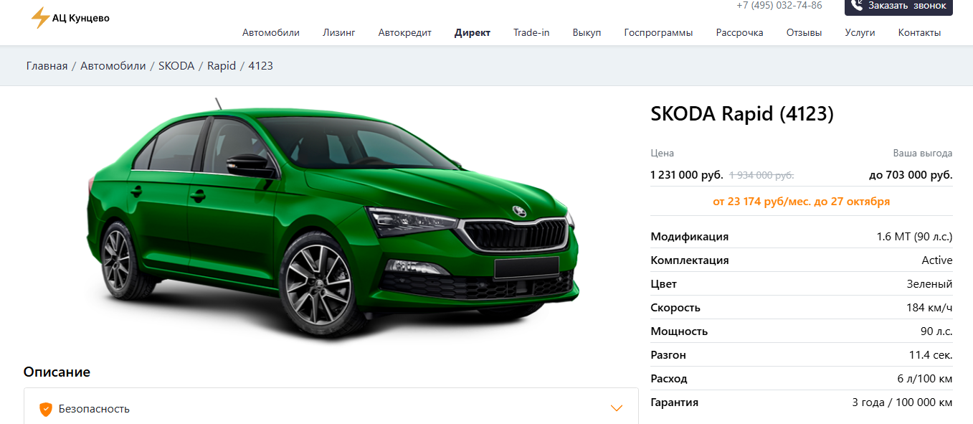Click the orange shield icon beside Безопасность
The width and height of the screenshot is (973, 424).
pos(46,409)
